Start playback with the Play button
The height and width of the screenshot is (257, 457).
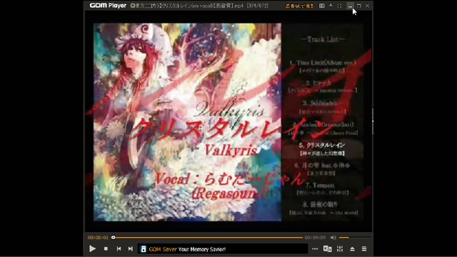tap(92, 248)
